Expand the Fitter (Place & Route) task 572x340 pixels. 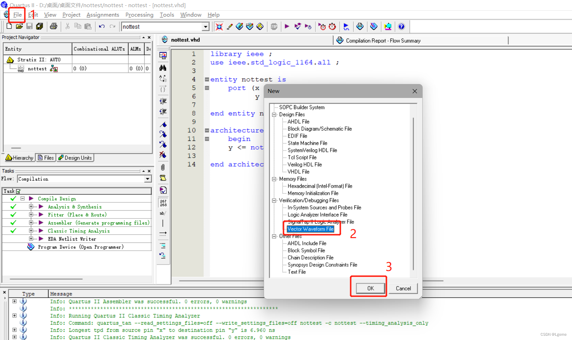[x=31, y=215]
